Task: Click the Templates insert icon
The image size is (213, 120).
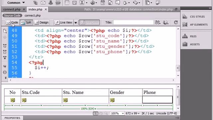Action: pyautogui.click(x=147, y=3)
